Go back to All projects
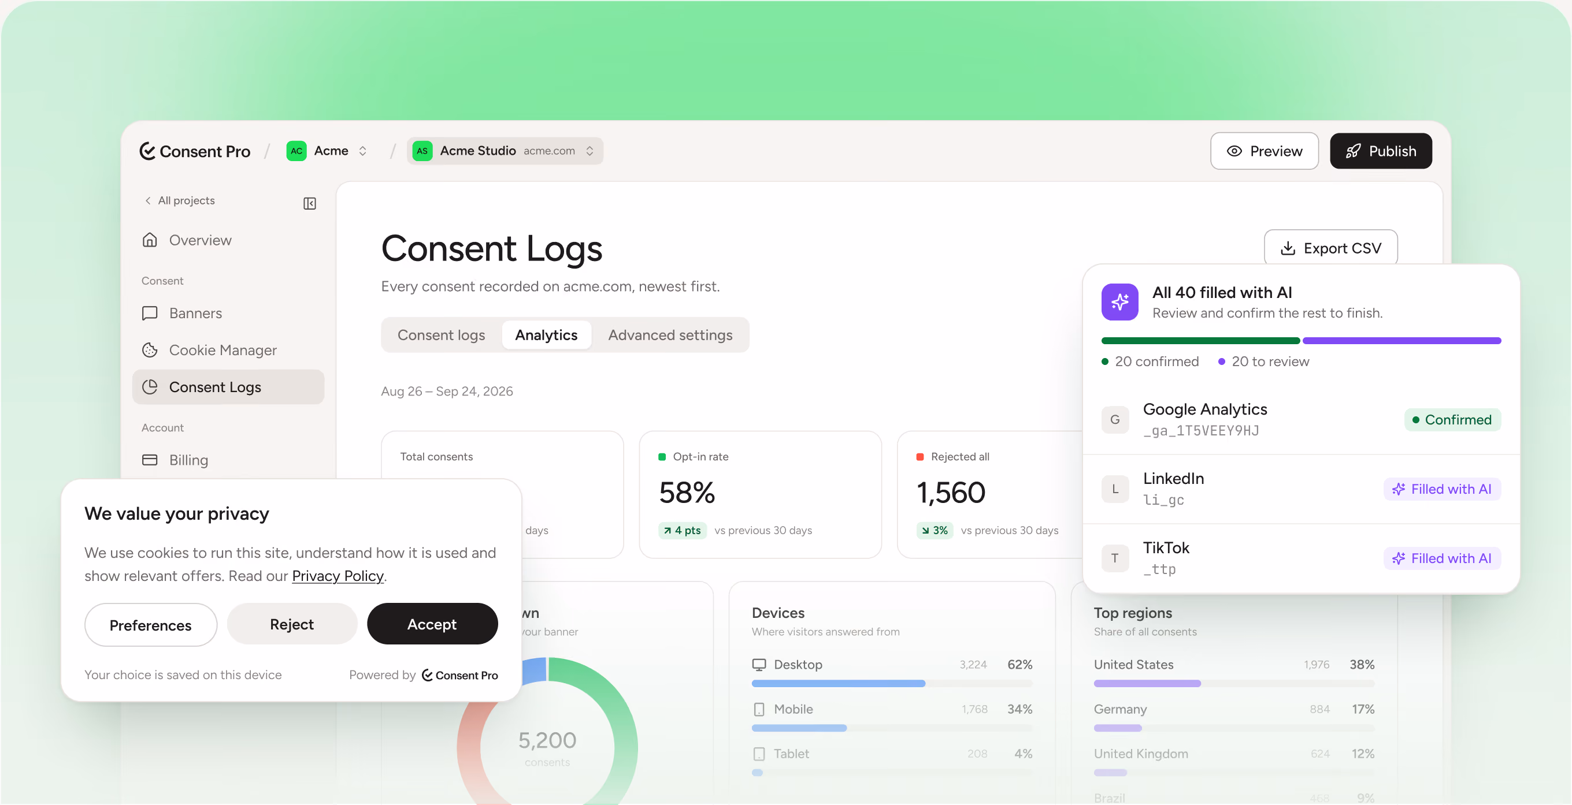This screenshot has height=805, width=1572. tap(179, 200)
